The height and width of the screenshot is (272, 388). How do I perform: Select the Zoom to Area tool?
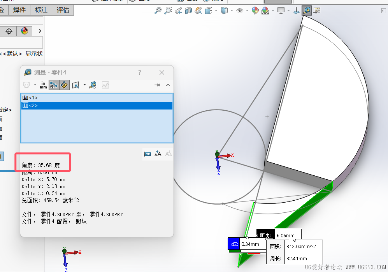pos(168,11)
